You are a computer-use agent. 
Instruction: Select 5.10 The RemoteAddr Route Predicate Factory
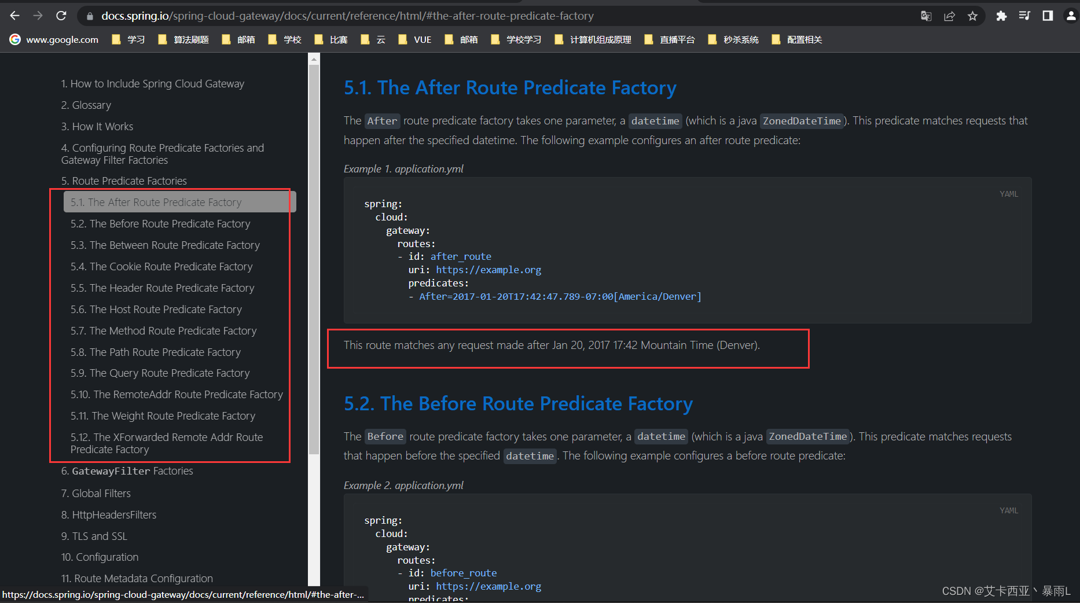(x=177, y=395)
